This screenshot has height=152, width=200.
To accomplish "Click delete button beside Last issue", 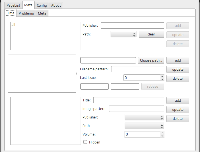I will tap(178, 78).
